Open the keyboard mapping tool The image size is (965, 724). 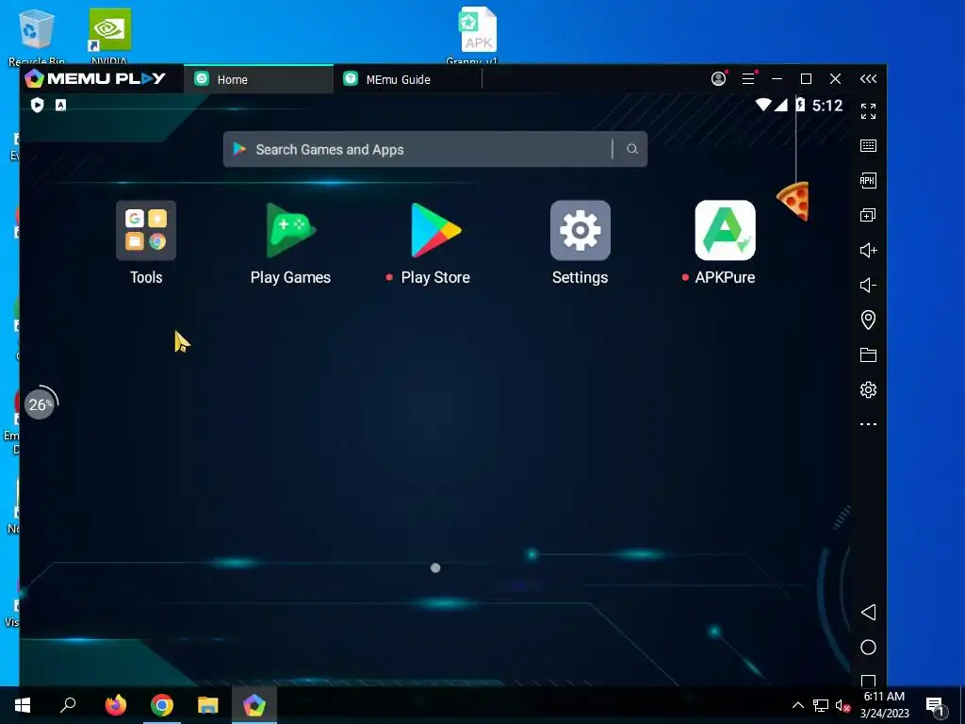pyautogui.click(x=868, y=146)
